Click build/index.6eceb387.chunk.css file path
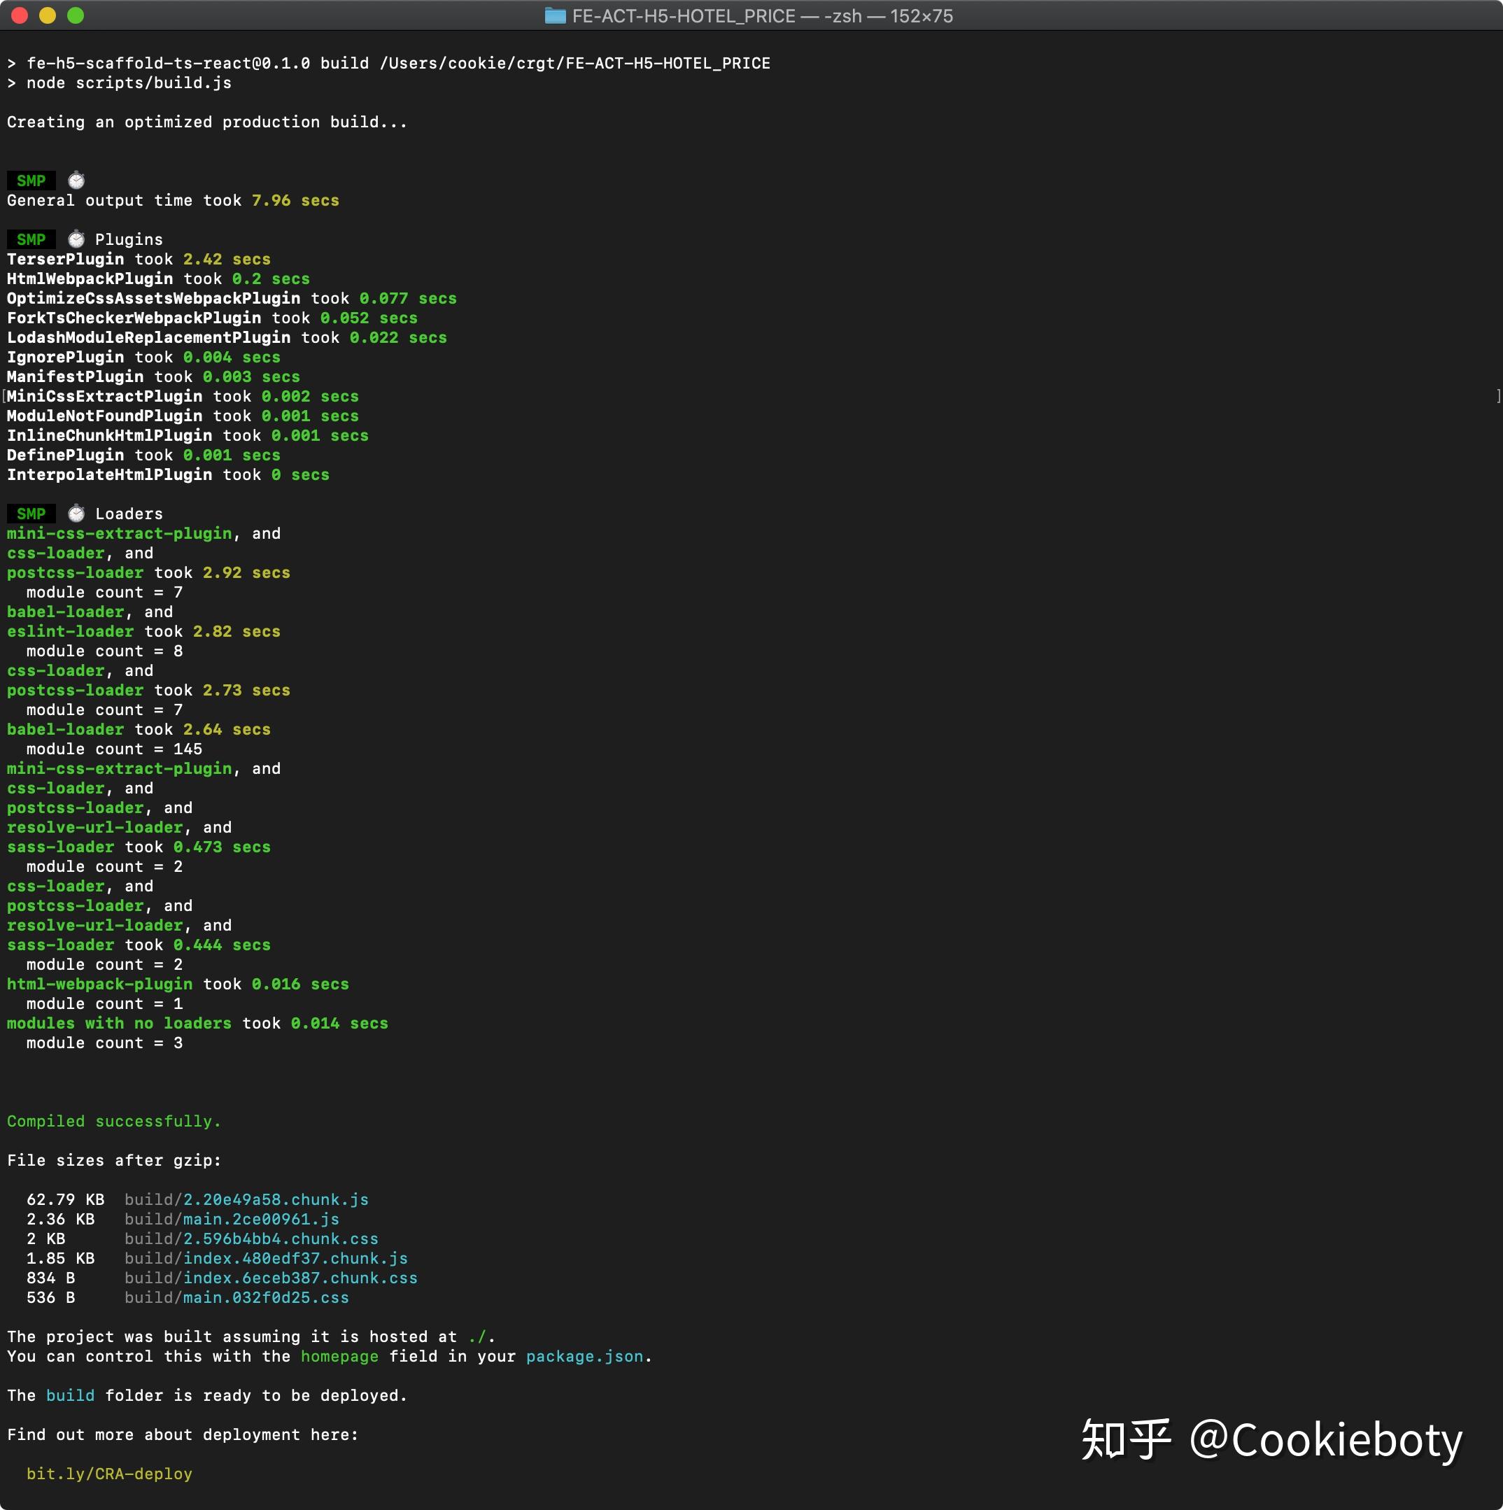This screenshot has width=1503, height=1510. 270,1277
